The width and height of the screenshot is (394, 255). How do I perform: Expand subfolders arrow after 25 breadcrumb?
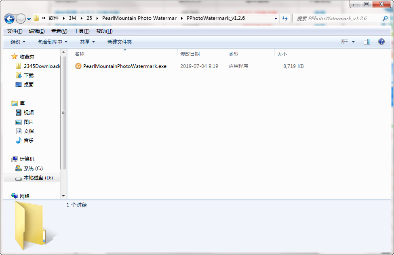point(97,18)
